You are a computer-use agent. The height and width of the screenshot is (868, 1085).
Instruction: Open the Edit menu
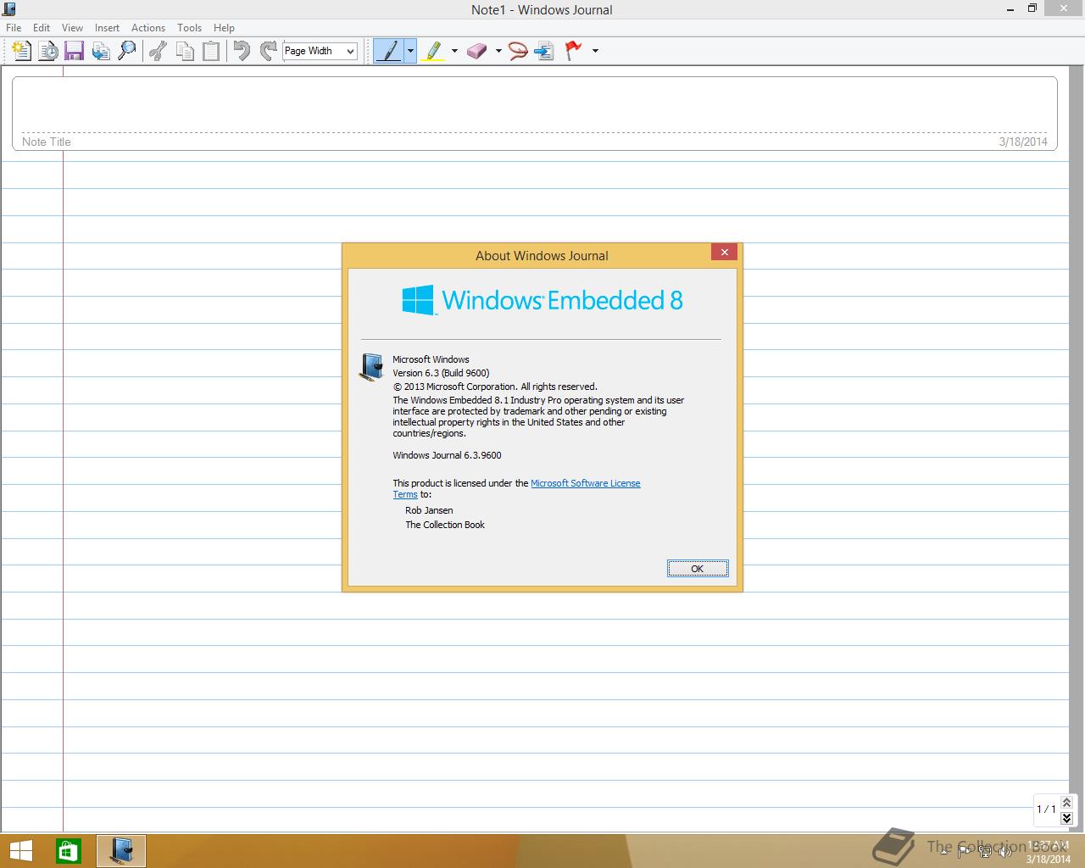[42, 28]
